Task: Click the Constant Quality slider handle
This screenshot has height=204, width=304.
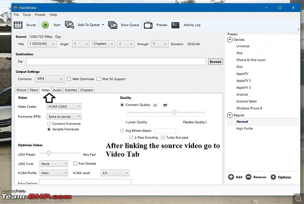Action: click(x=174, y=112)
